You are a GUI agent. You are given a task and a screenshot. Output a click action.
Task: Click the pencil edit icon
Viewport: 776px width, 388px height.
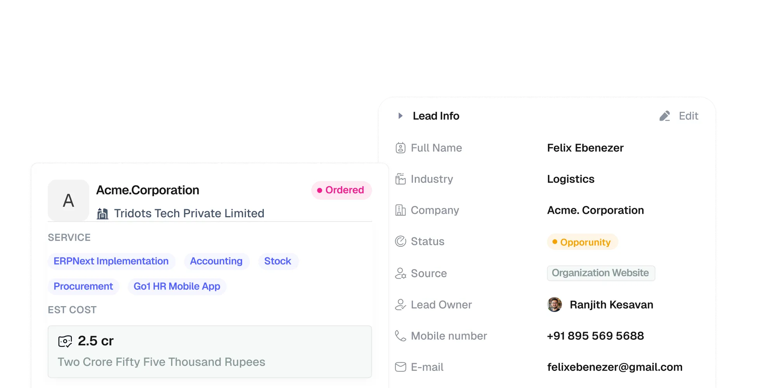665,116
